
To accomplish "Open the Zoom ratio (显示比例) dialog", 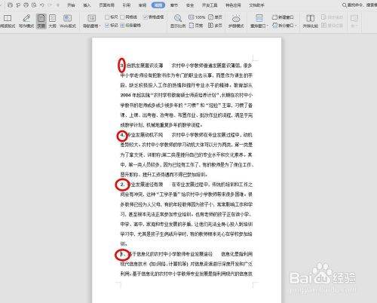I will [x=178, y=21].
